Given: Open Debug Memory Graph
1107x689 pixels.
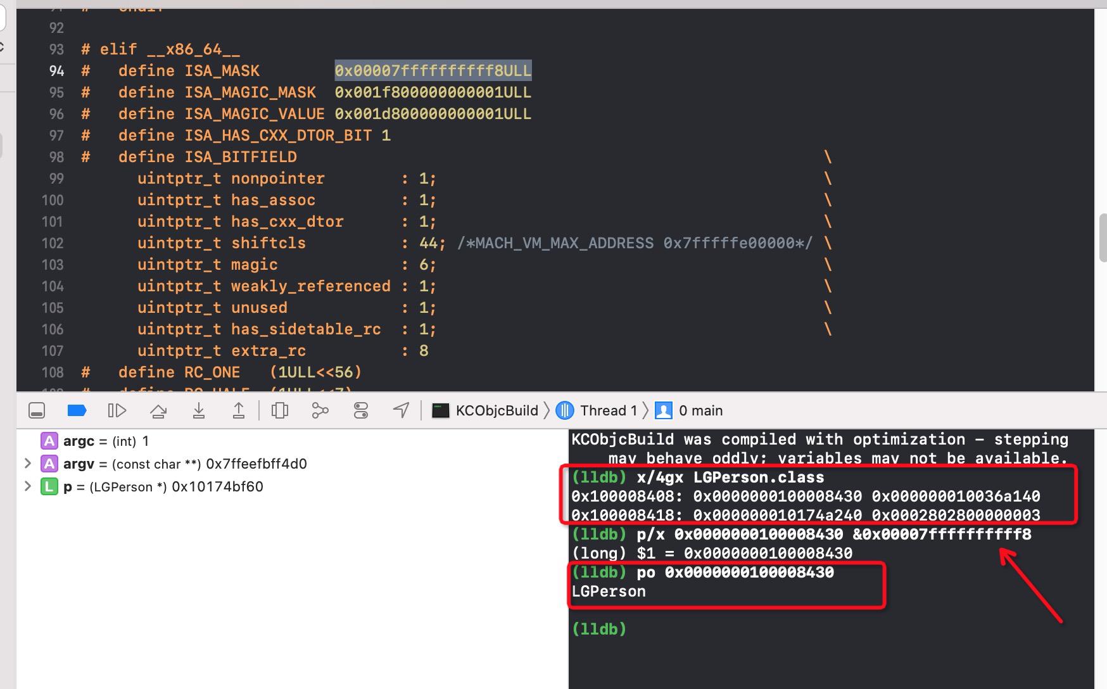Looking at the screenshot, I should (x=320, y=411).
